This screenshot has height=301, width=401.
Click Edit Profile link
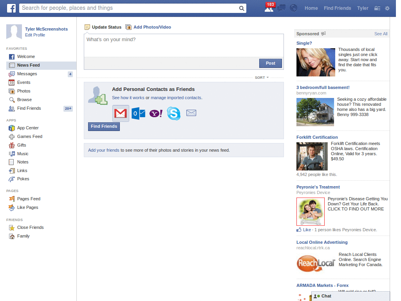pos(35,35)
